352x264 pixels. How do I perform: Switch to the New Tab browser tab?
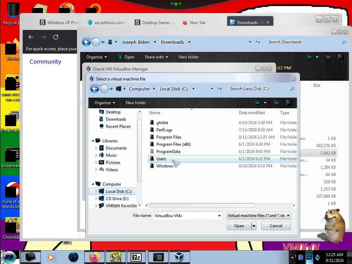pyautogui.click(x=194, y=22)
